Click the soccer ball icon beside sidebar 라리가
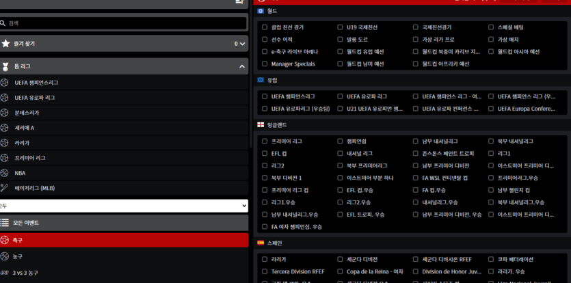Image resolution: width=571 pixels, height=283 pixels. pos(4,143)
